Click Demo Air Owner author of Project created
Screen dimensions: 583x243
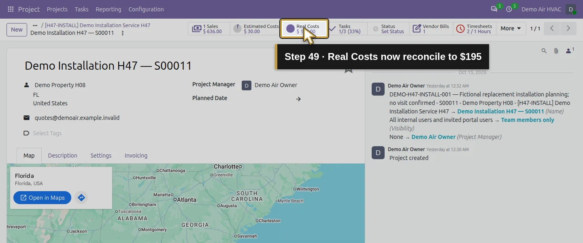coord(406,149)
